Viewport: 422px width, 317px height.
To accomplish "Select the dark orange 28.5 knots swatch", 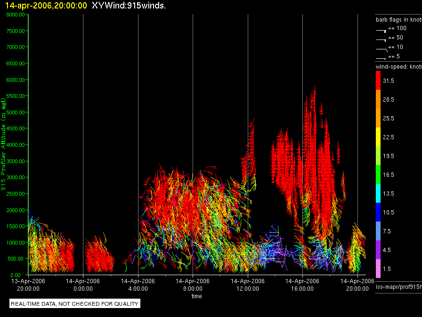I will pos(378,99).
